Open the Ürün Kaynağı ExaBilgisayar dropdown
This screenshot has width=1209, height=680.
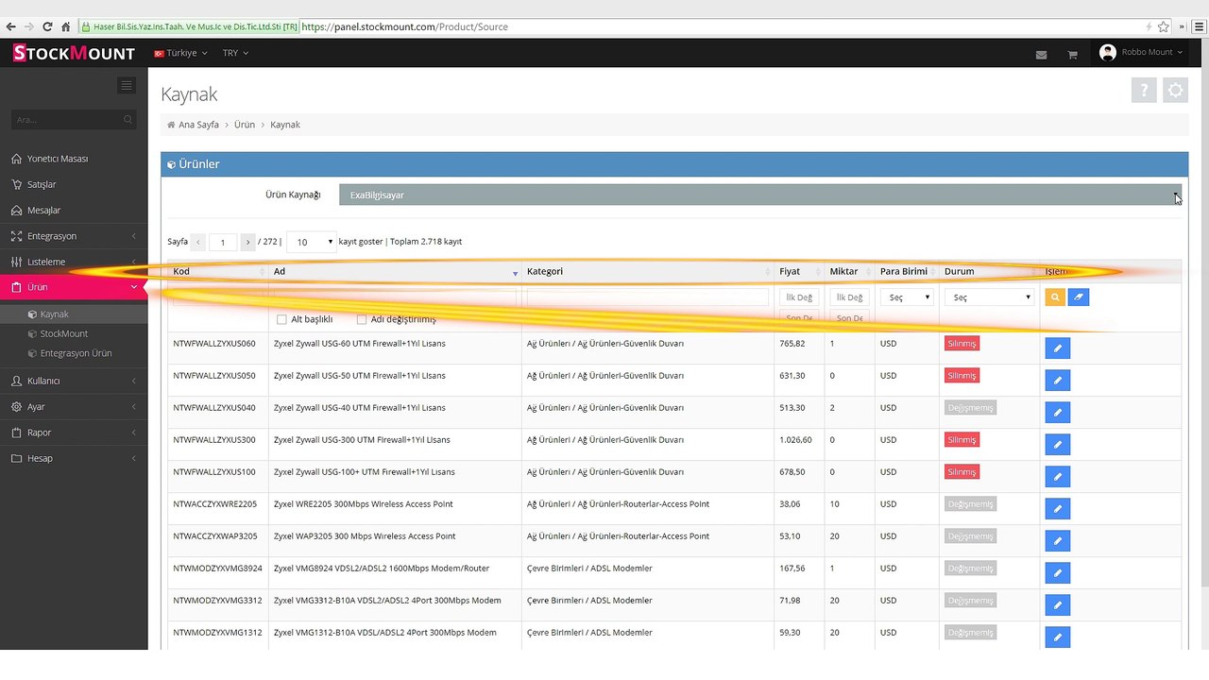point(759,195)
